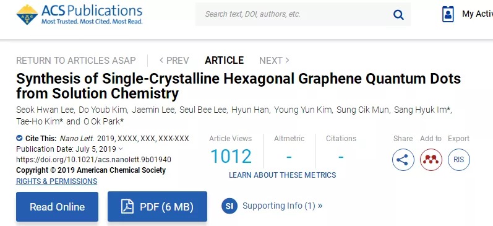Image resolution: width=493 pixels, height=226 pixels.
Task: Download PDF (6 MB) button
Action: click(x=157, y=207)
